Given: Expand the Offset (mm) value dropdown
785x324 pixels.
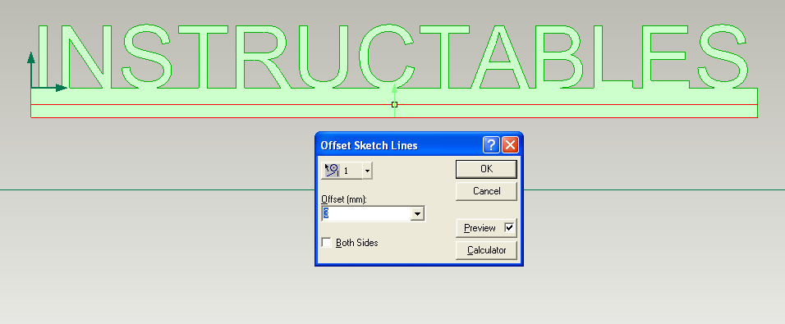Looking at the screenshot, I should tap(417, 214).
